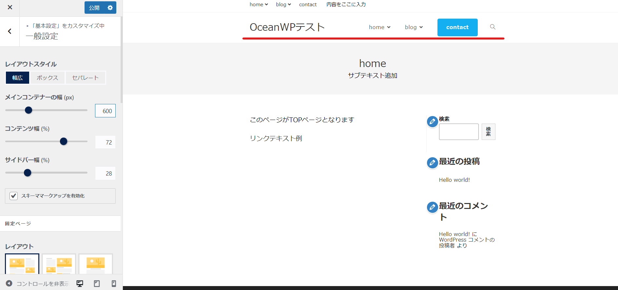Go back using the left chevron arrow

tap(10, 31)
